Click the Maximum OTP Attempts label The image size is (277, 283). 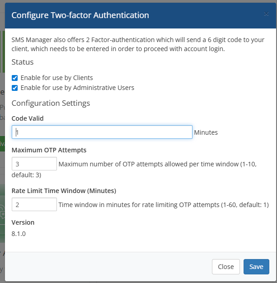(49, 150)
